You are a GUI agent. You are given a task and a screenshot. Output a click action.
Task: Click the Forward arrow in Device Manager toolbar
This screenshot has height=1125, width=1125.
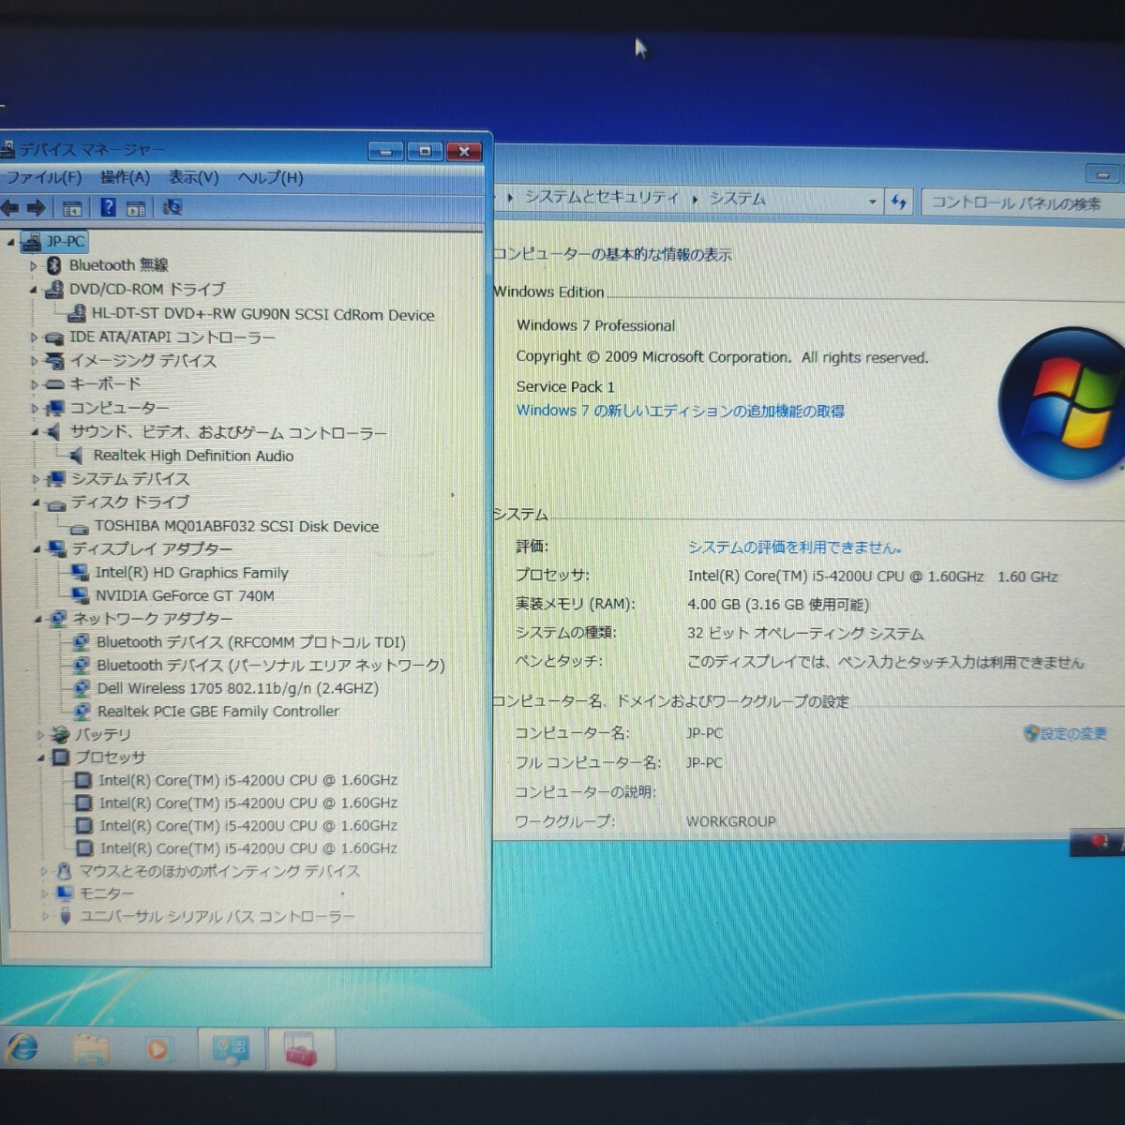(x=37, y=207)
